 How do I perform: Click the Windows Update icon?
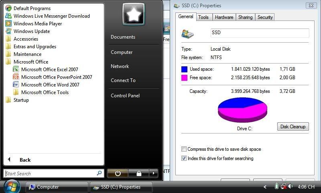[8, 31]
